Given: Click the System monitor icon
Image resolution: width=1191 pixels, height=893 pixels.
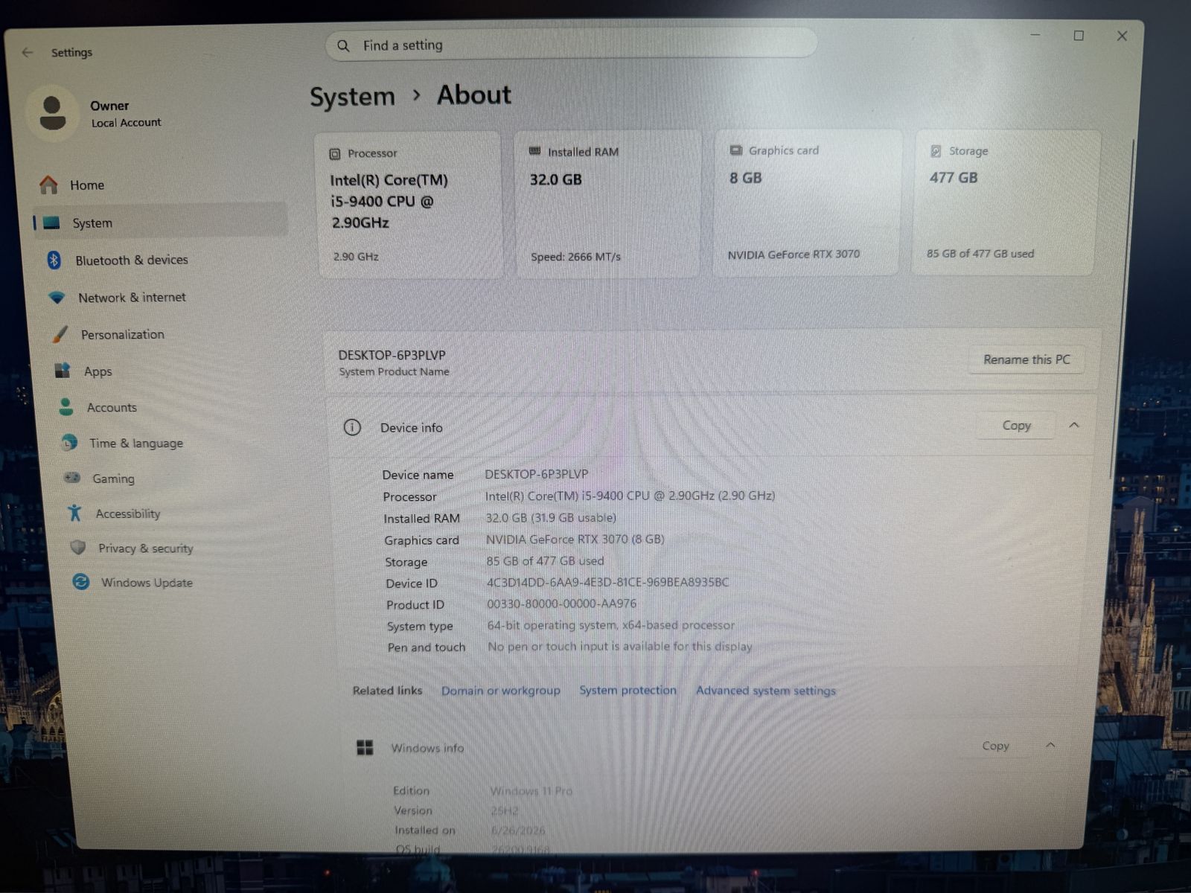Looking at the screenshot, I should (x=51, y=223).
